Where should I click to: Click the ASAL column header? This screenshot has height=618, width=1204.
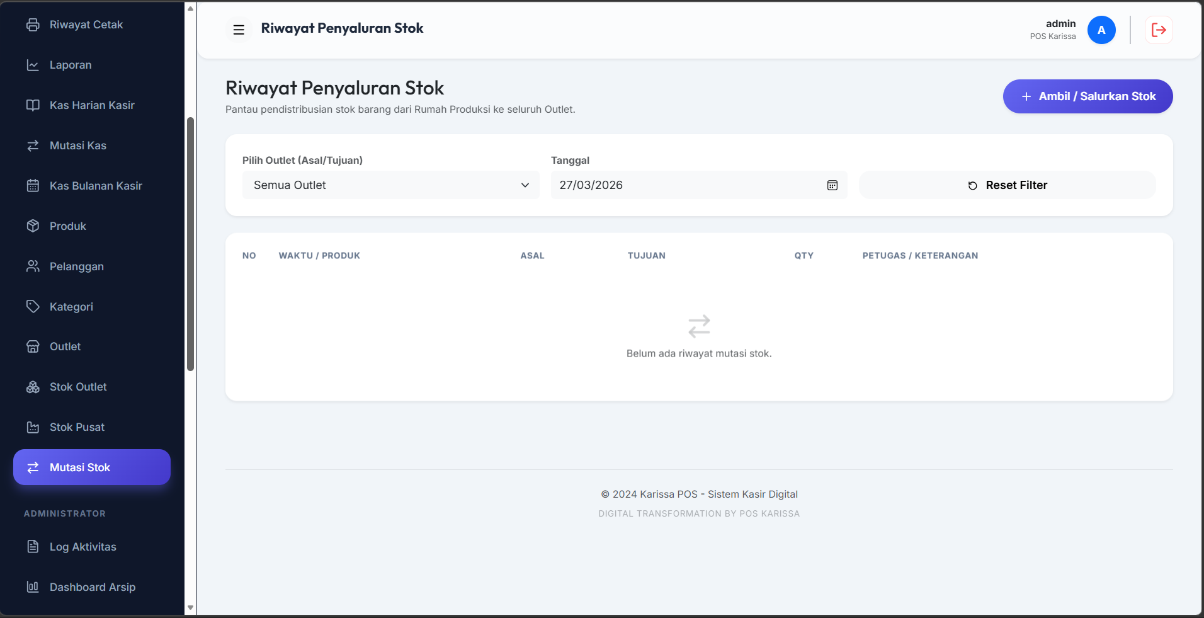(x=532, y=256)
